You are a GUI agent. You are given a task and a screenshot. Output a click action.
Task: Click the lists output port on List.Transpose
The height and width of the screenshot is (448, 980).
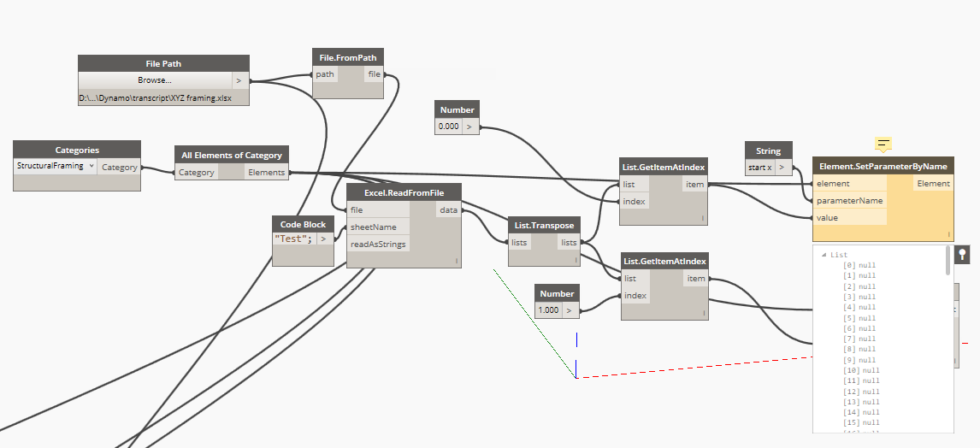[x=568, y=243]
